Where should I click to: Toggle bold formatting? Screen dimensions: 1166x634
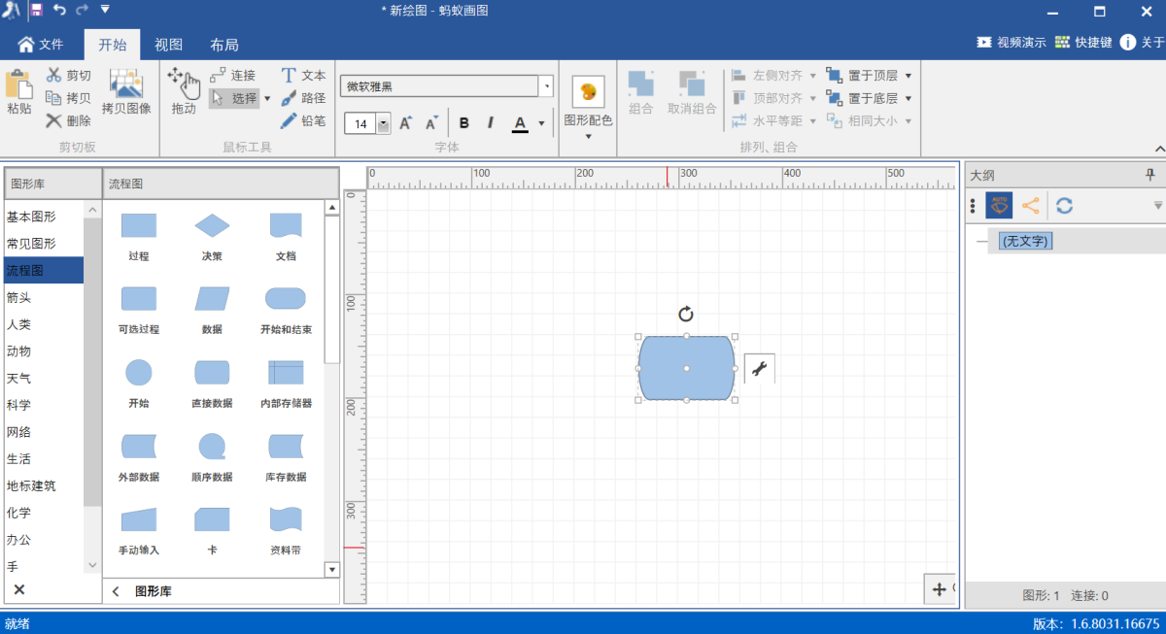[x=464, y=123]
